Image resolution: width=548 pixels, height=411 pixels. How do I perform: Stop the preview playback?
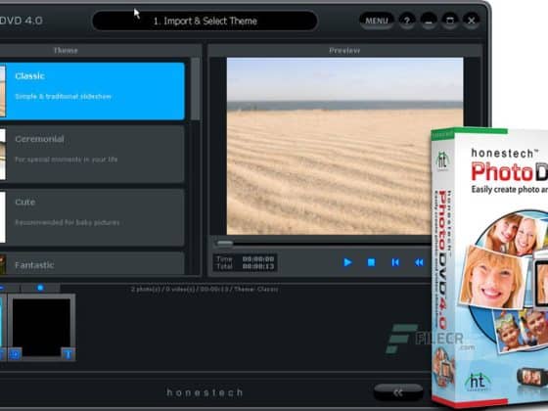click(x=371, y=262)
